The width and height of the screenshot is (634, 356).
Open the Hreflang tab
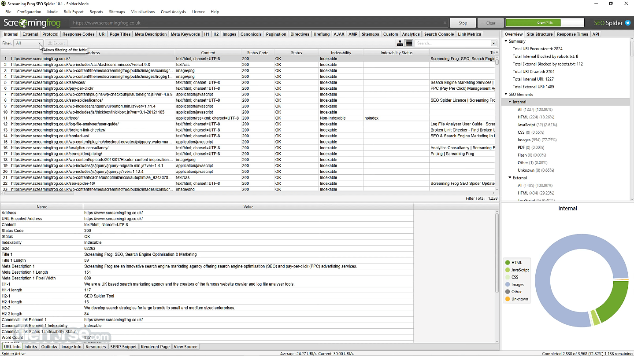321,34
